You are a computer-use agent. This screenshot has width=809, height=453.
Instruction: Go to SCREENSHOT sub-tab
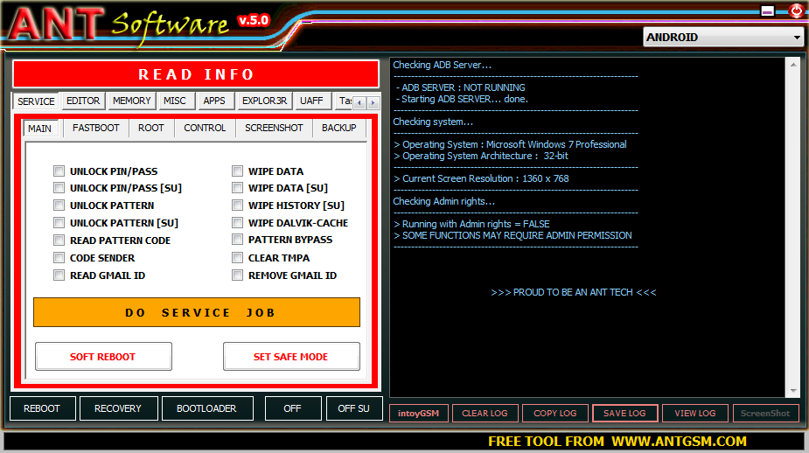[274, 128]
